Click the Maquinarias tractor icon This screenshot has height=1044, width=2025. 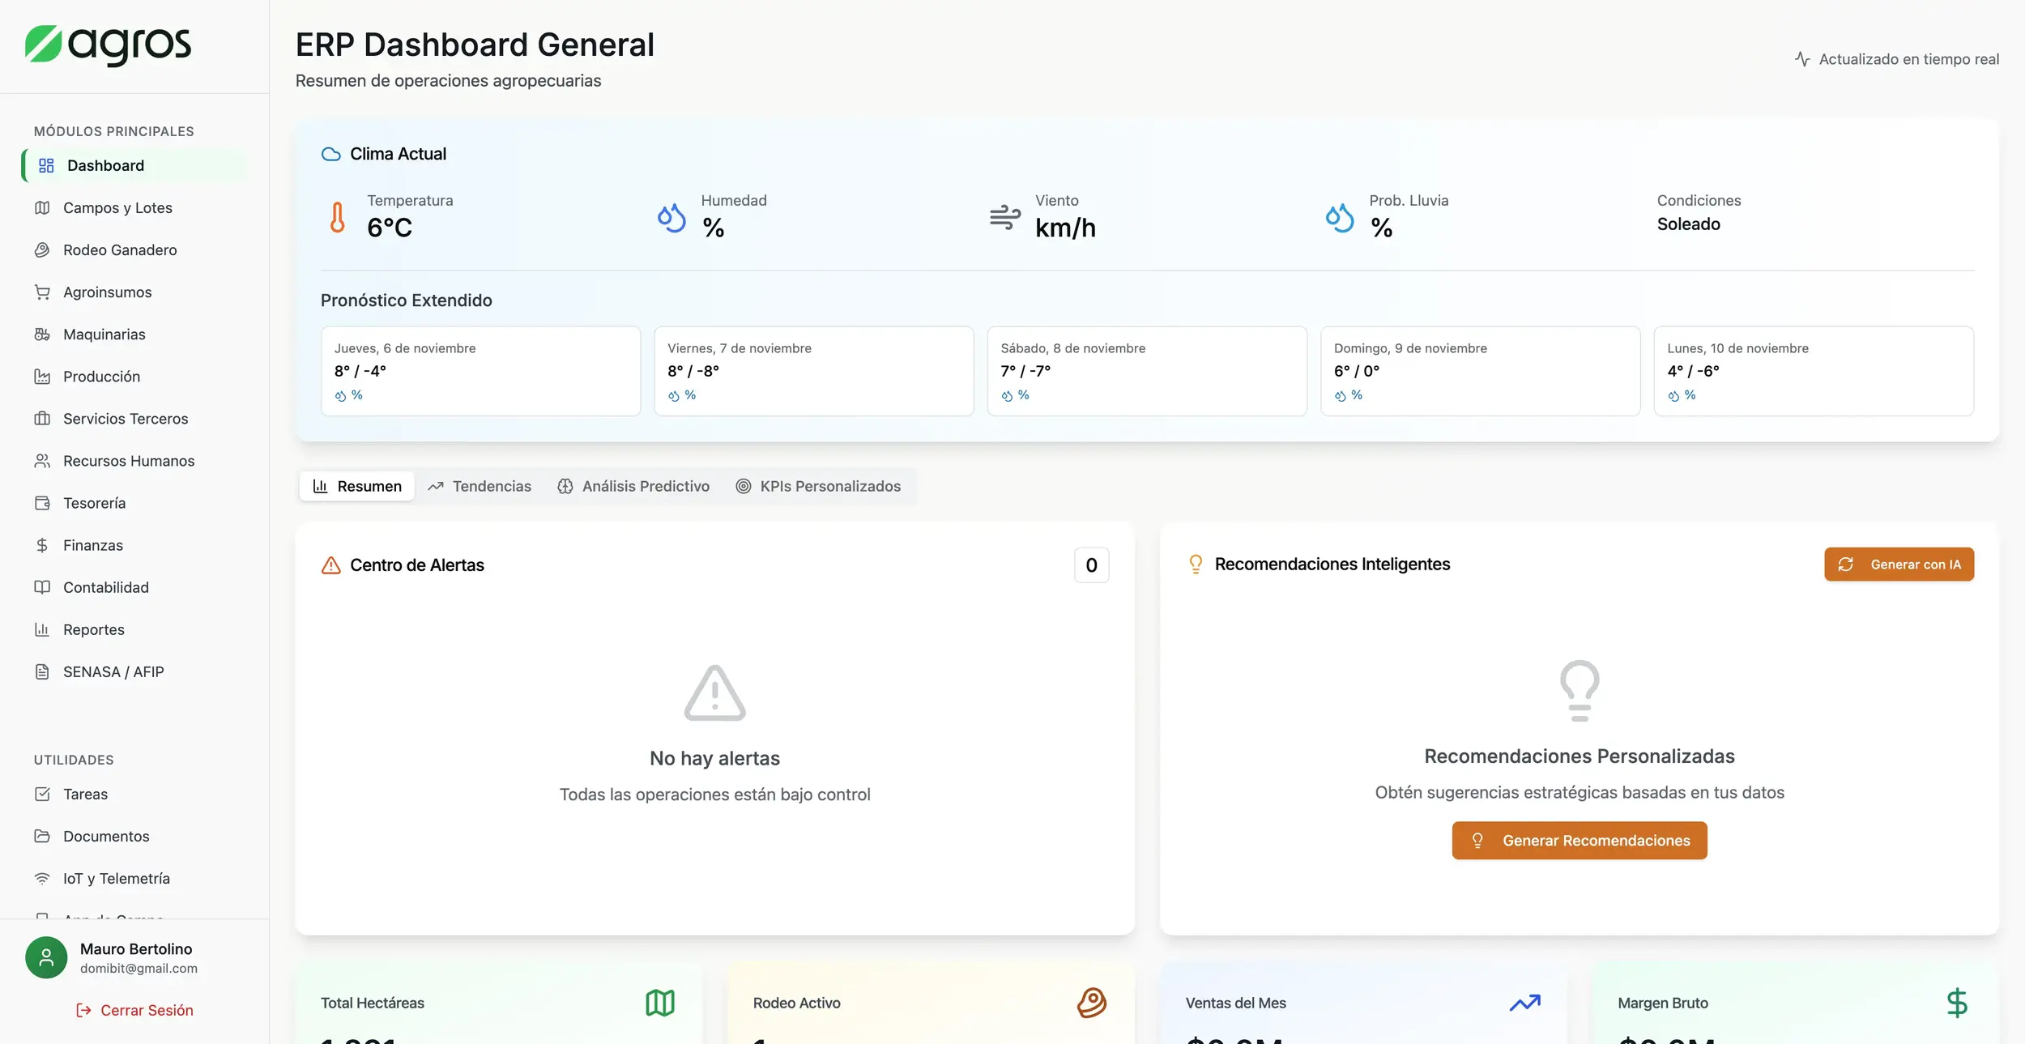click(x=42, y=335)
